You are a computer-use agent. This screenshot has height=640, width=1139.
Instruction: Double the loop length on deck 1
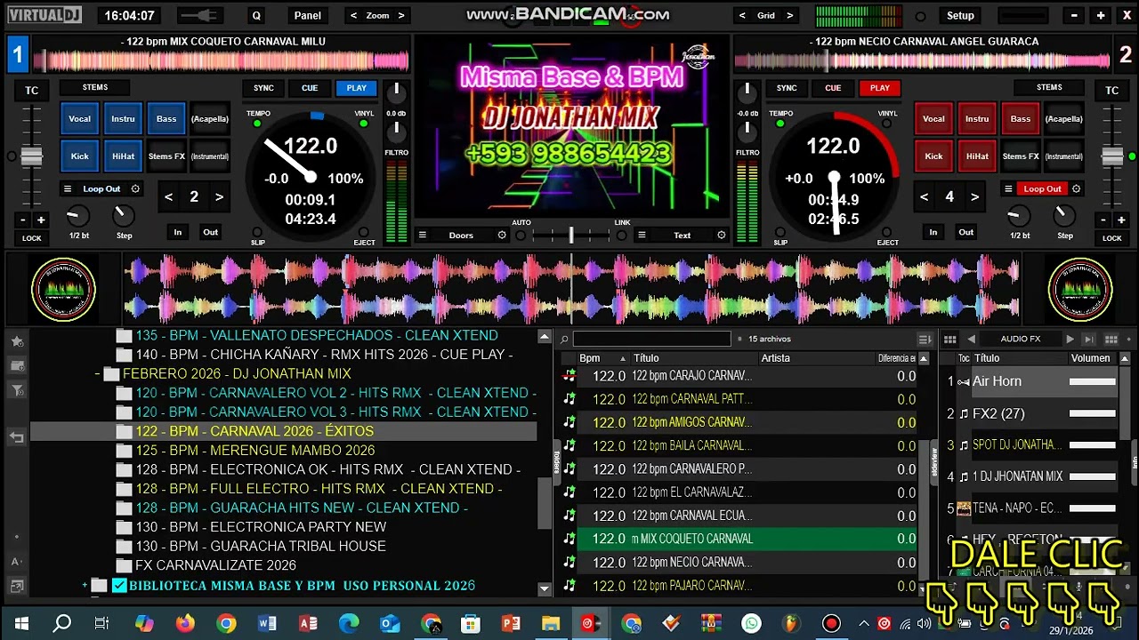[x=219, y=197]
